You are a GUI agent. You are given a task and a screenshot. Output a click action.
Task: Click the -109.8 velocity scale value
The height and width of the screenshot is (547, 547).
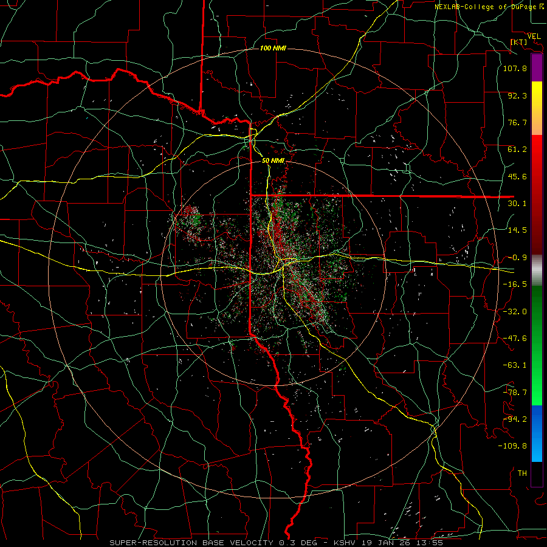coord(512,446)
